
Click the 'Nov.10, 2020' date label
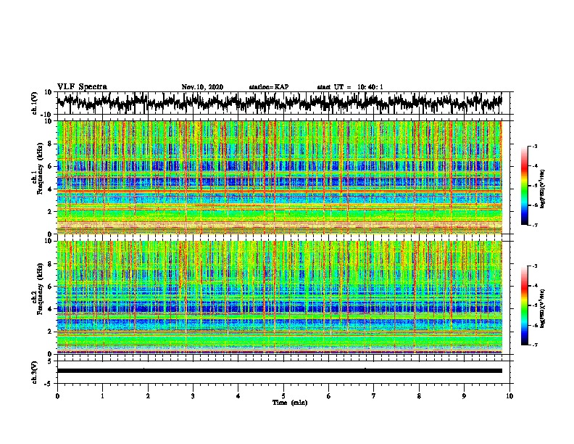202,87
